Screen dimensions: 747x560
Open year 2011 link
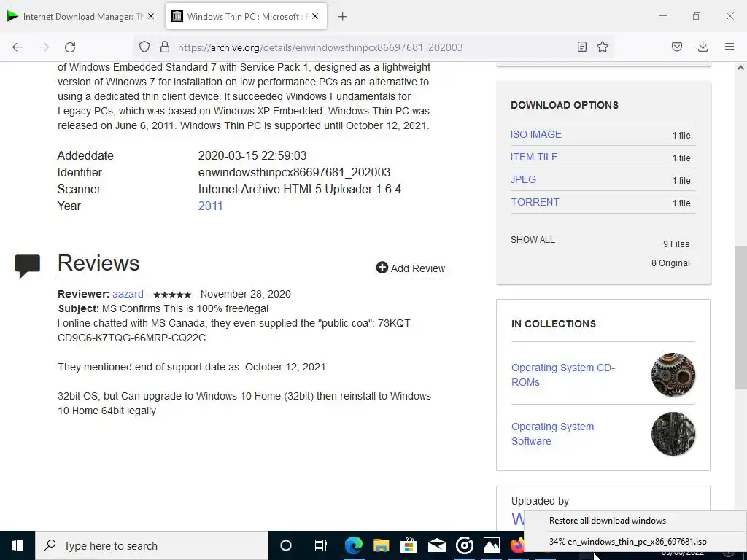point(210,206)
